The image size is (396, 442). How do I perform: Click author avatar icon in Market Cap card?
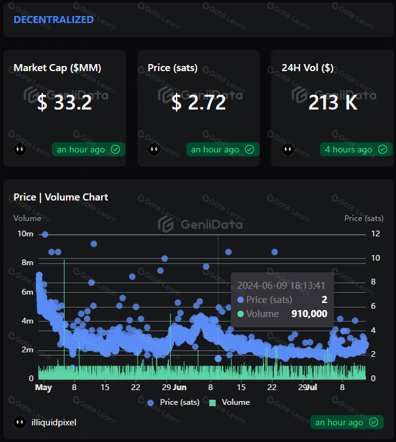pyautogui.click(x=20, y=149)
